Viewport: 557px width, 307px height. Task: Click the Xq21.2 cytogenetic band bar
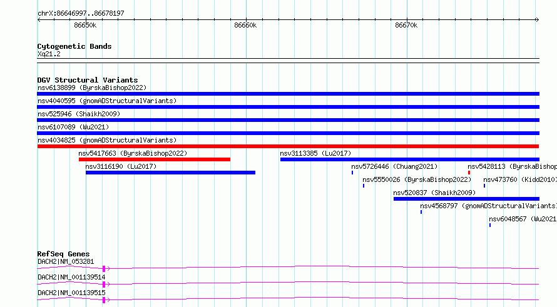click(x=288, y=61)
